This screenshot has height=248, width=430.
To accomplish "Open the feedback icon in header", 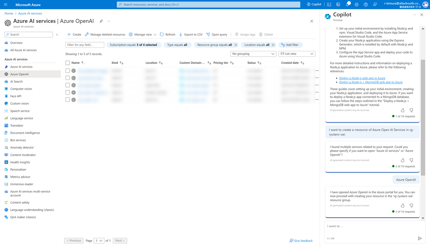I will [375, 5].
